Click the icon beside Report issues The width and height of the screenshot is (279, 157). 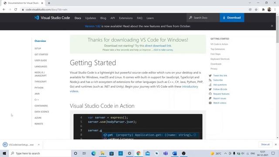point(210,98)
